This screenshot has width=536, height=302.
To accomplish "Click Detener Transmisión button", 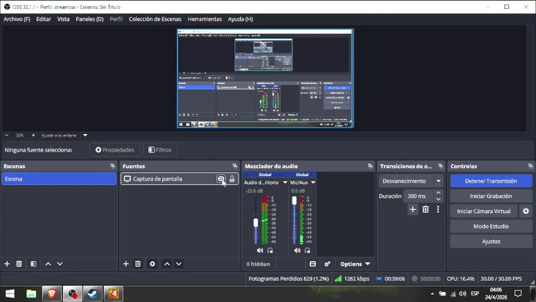I will [491, 181].
